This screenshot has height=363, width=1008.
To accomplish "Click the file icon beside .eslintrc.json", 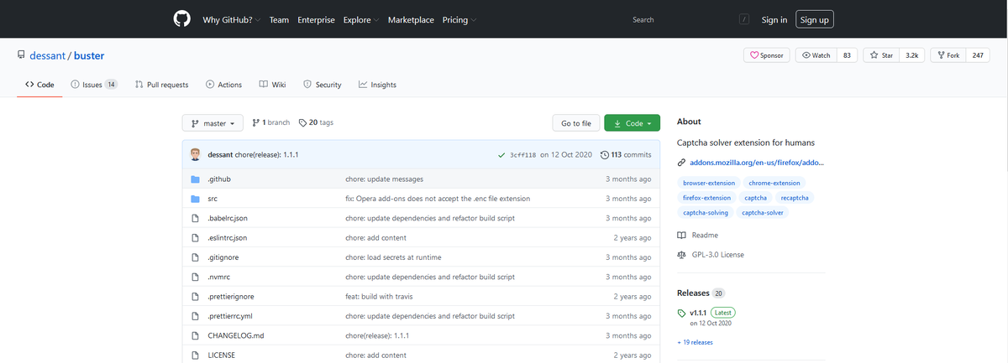I will tap(194, 238).
